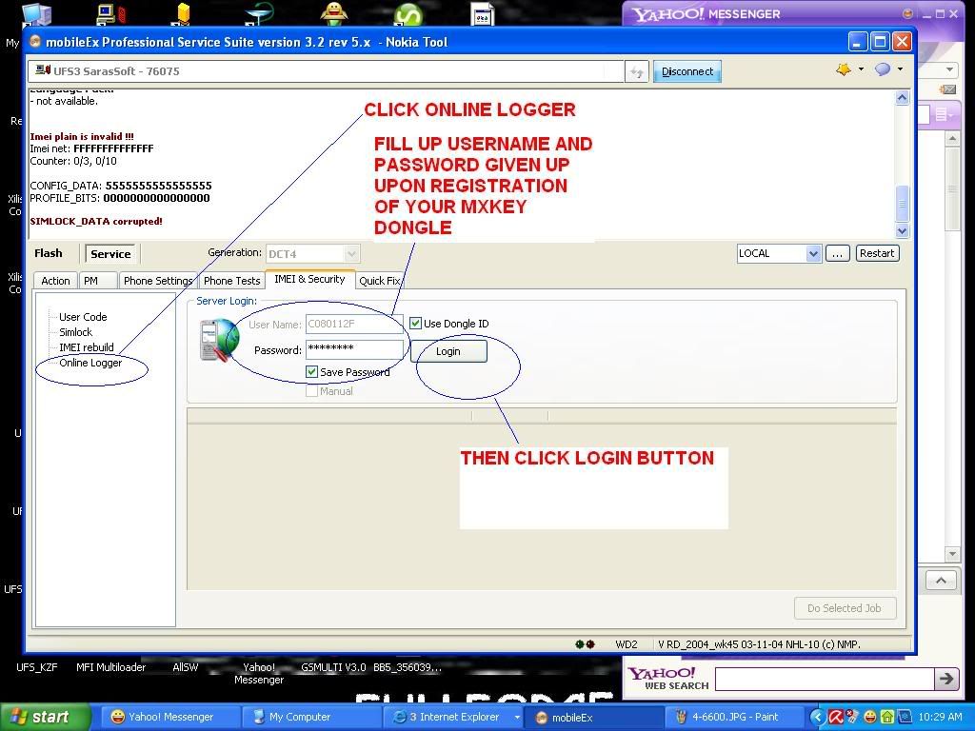The width and height of the screenshot is (975, 731).
Task: Open the green S desktop icon
Action: coord(408,14)
